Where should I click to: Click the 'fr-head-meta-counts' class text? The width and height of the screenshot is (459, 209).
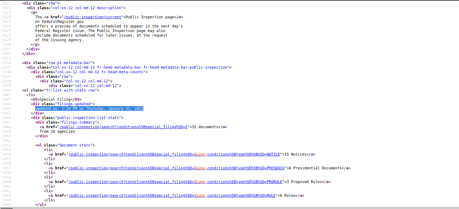point(122,72)
